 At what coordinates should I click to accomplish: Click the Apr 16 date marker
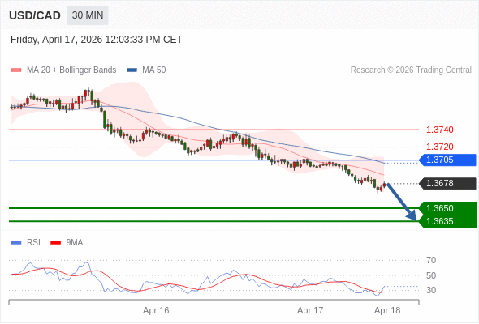[x=156, y=310]
